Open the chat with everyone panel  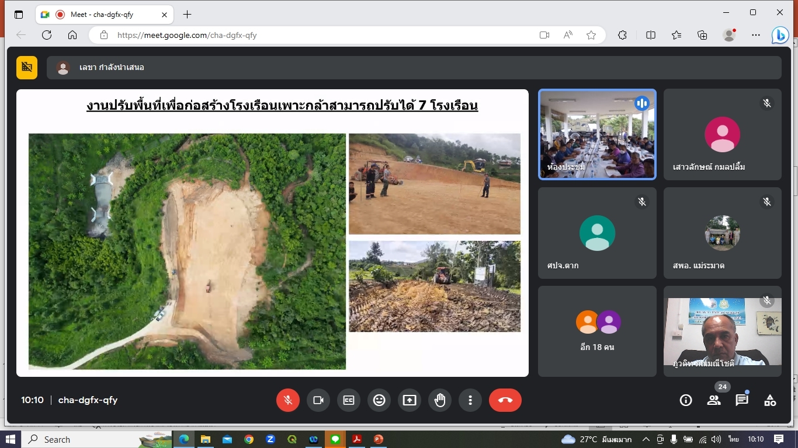(x=742, y=400)
